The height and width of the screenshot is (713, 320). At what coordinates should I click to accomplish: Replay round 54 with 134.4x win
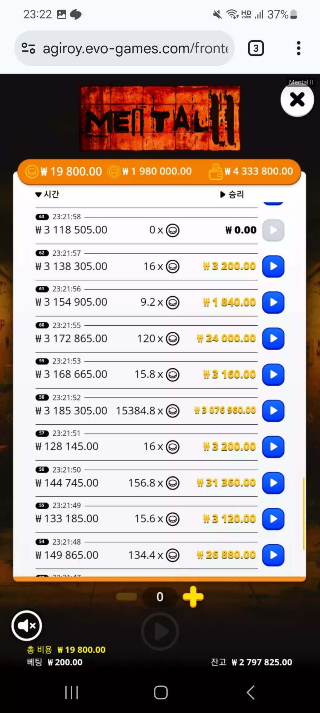tap(273, 555)
